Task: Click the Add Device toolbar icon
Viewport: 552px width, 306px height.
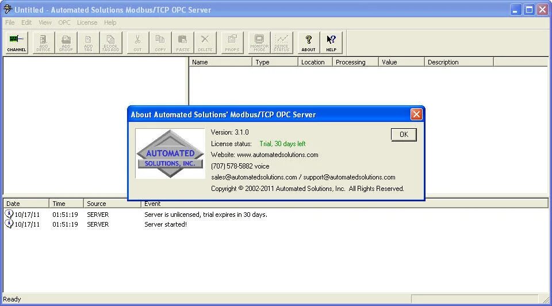Action: (x=43, y=43)
